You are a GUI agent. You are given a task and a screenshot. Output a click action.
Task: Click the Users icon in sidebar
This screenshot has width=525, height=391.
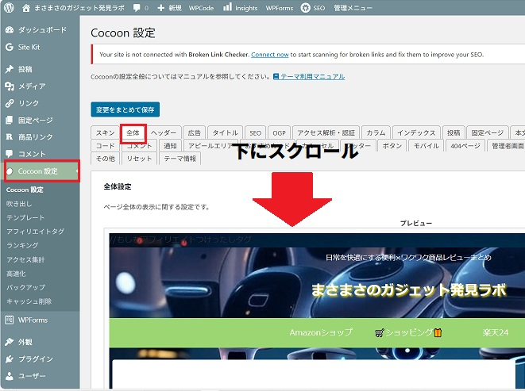[9, 376]
